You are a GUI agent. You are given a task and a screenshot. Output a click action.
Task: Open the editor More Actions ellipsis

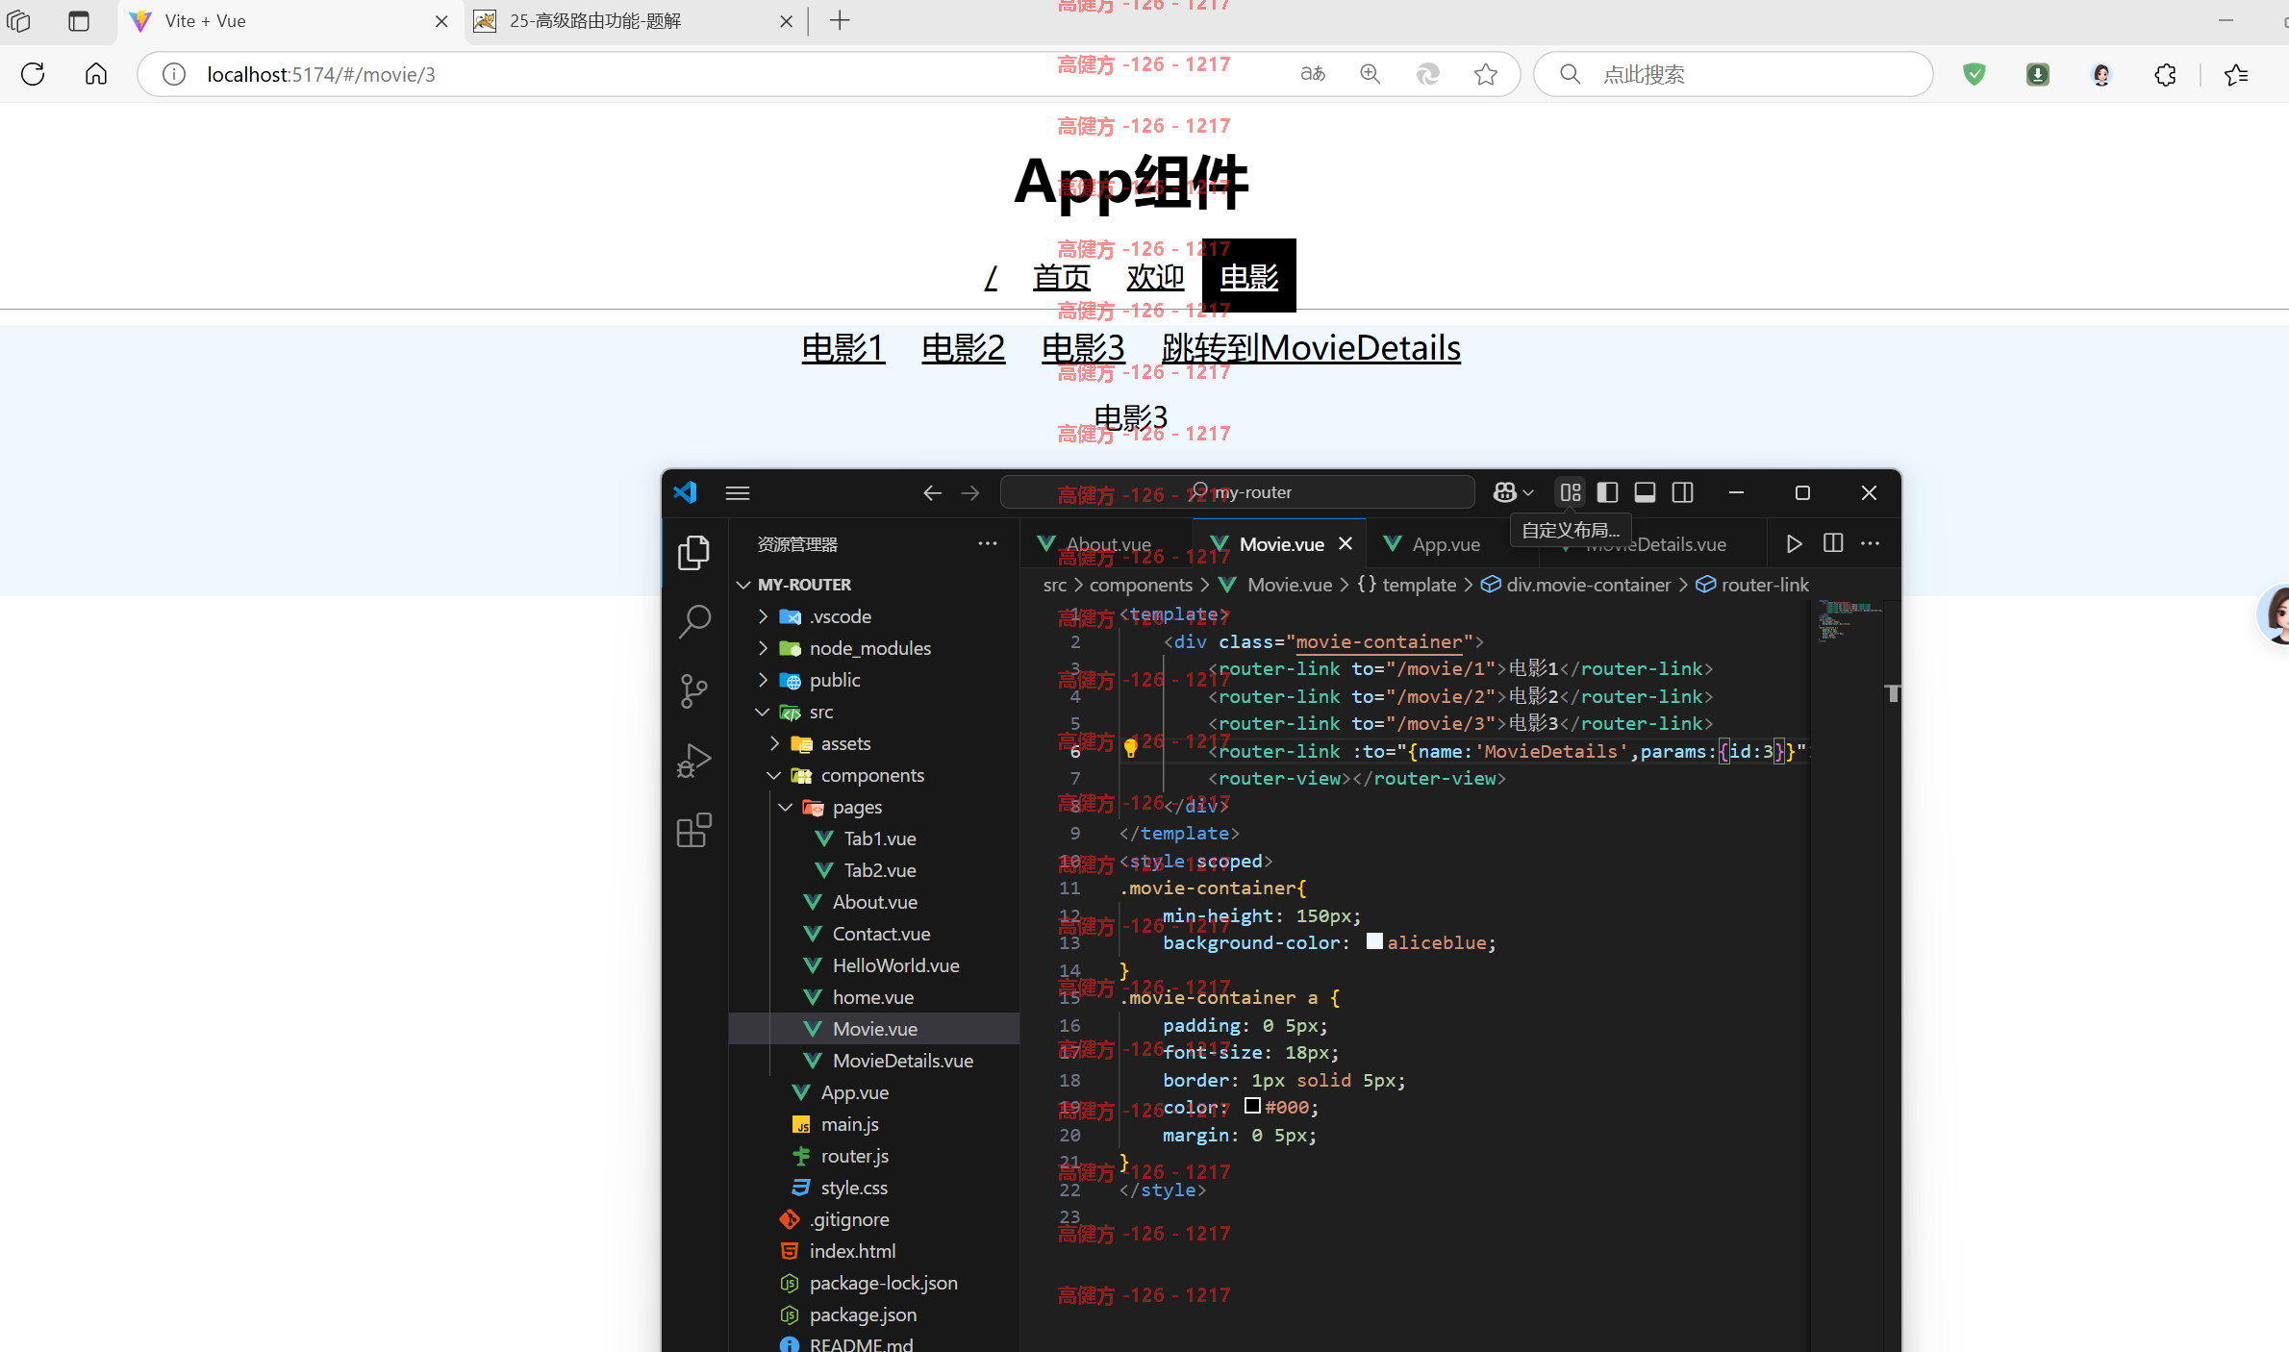1870,543
